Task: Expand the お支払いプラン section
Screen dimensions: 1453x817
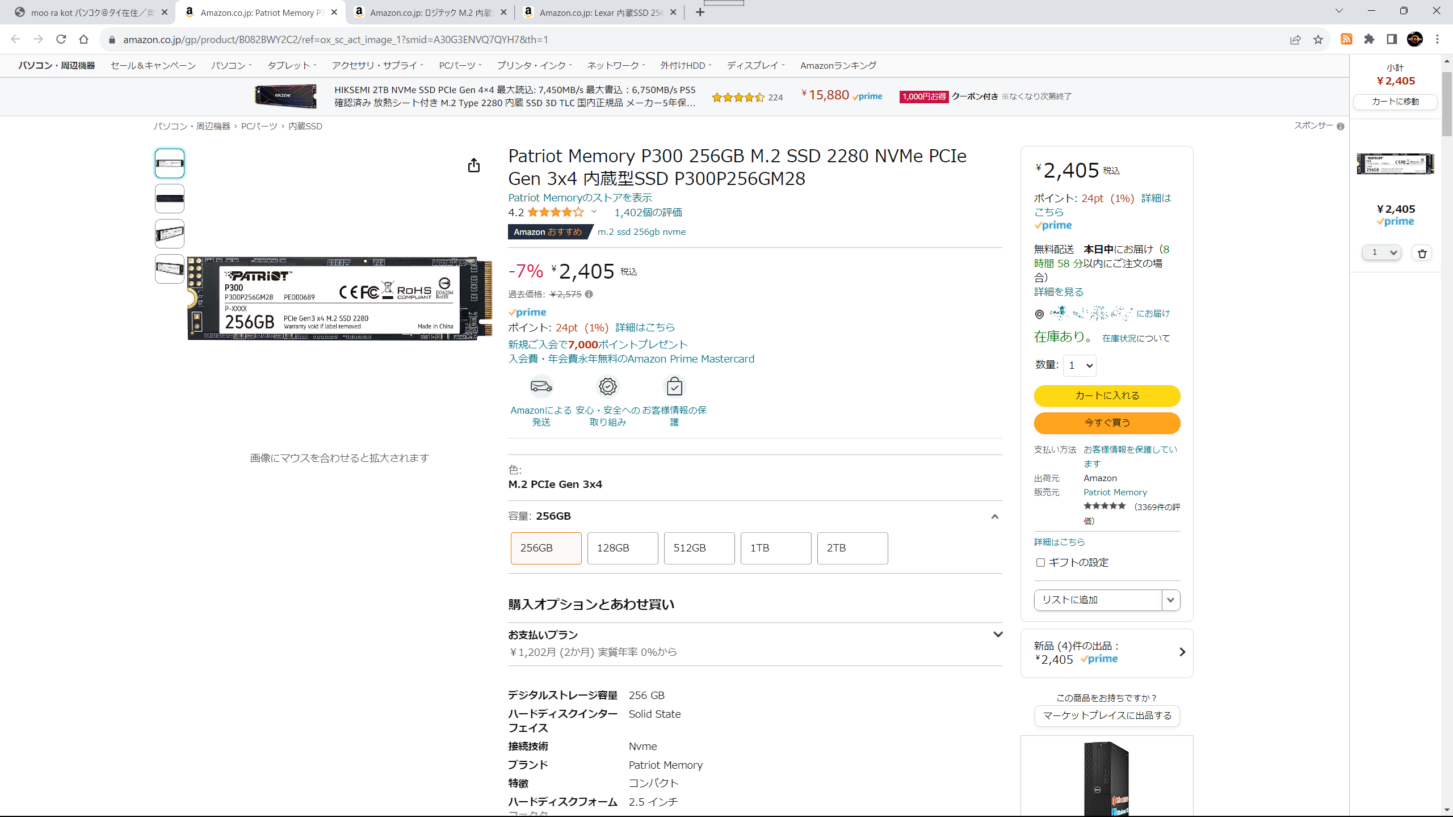Action: click(x=997, y=634)
